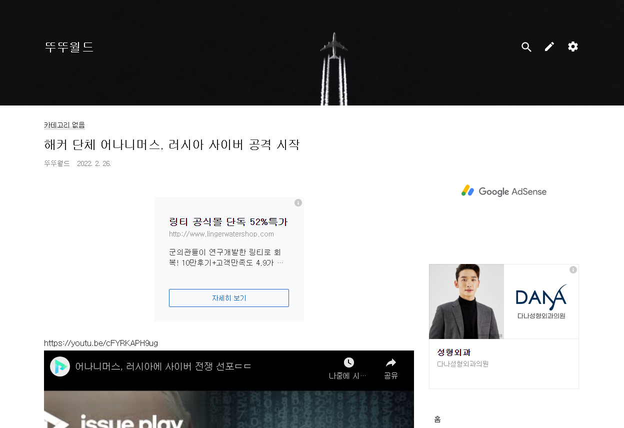Image resolution: width=624 pixels, height=428 pixels.
Task: Click the Google AdSense logo
Action: pyautogui.click(x=504, y=191)
